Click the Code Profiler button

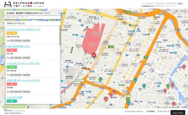[179, 113]
